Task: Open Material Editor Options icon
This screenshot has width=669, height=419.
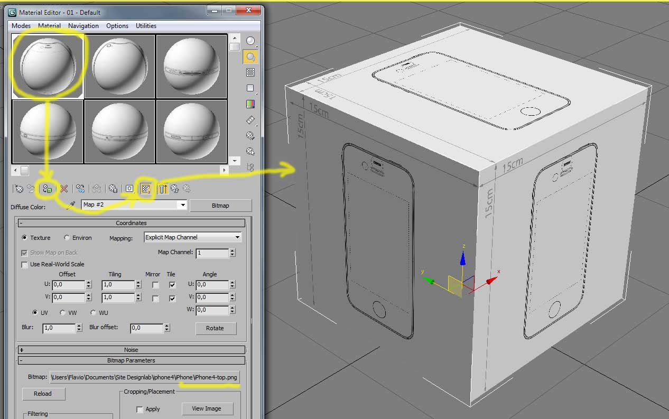Action: click(x=250, y=136)
